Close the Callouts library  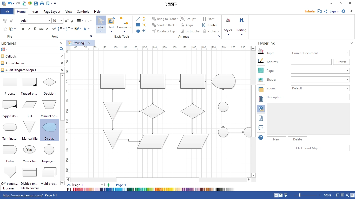click(62, 56)
